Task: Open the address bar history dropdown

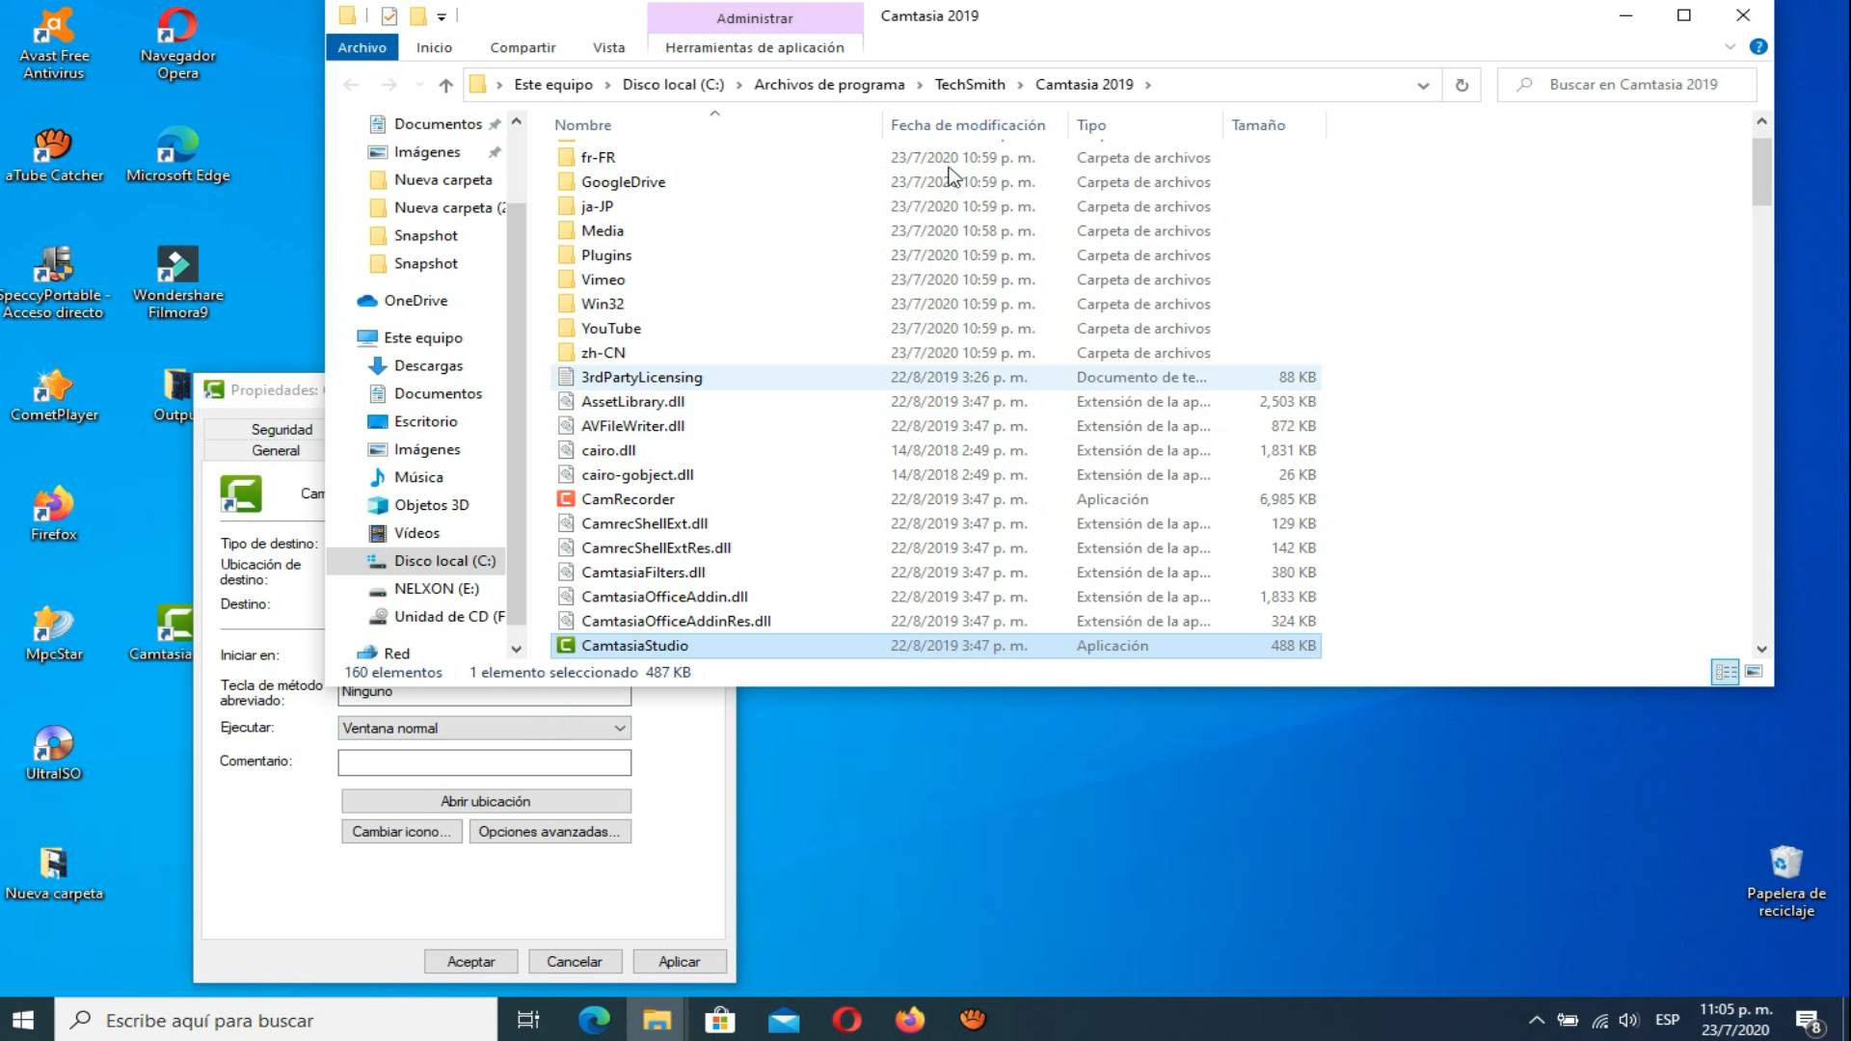Action: [1423, 85]
